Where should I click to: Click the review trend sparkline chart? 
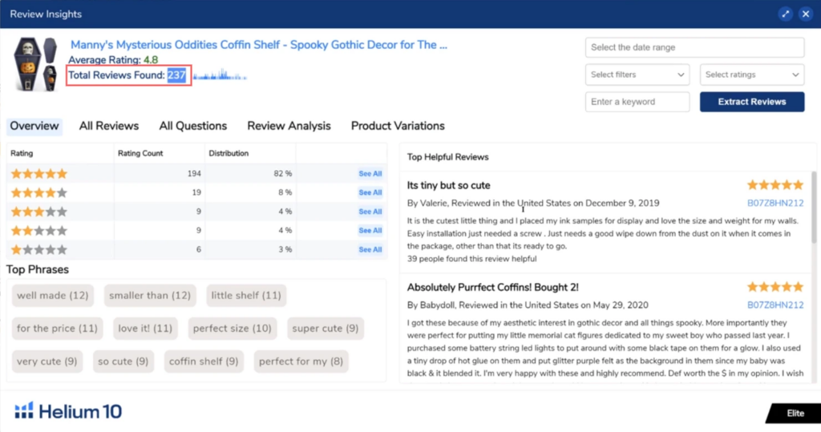[219, 76]
